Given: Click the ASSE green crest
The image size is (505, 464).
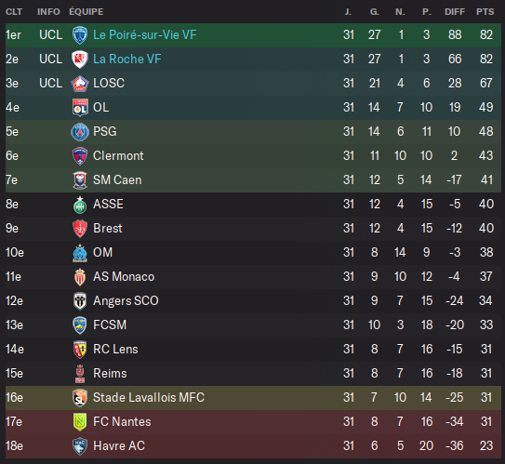Looking at the screenshot, I should (80, 205).
